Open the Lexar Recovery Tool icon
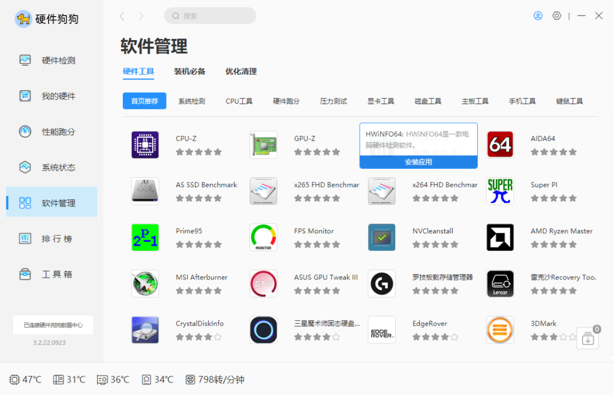 pos(499,283)
